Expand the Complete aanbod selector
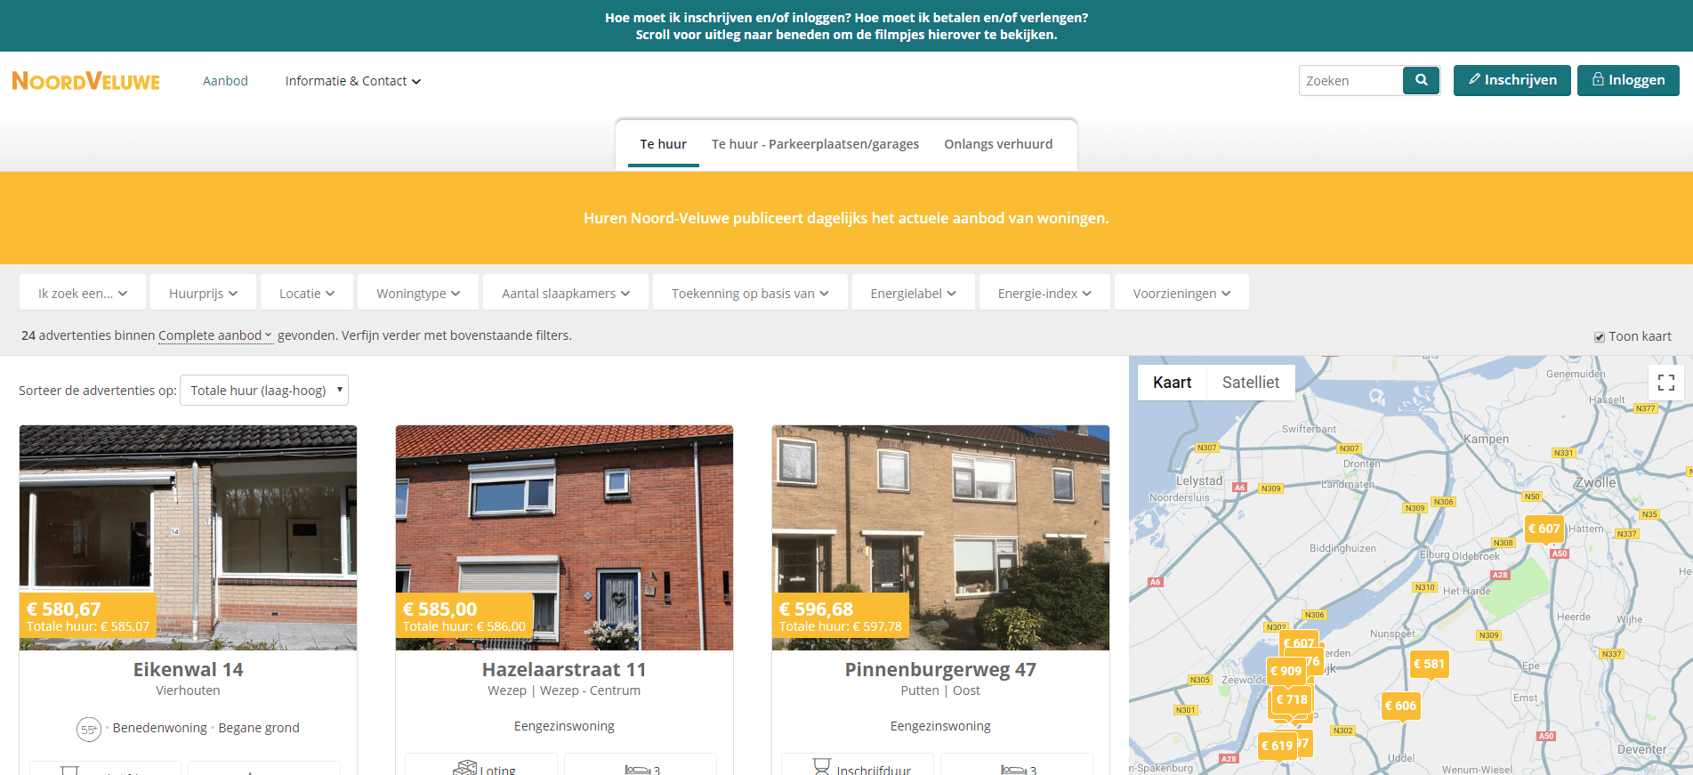The width and height of the screenshot is (1693, 775). tap(215, 335)
